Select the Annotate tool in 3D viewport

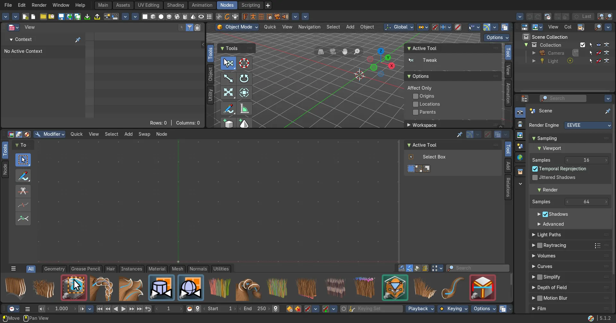228,109
